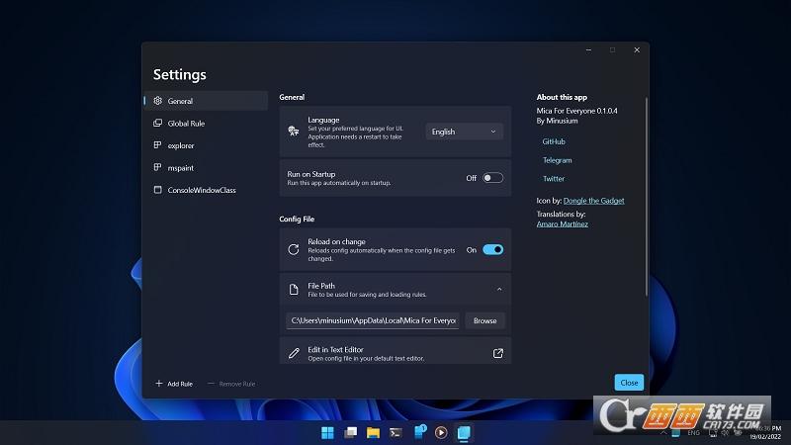Open Amaro Martínez link

(x=562, y=224)
